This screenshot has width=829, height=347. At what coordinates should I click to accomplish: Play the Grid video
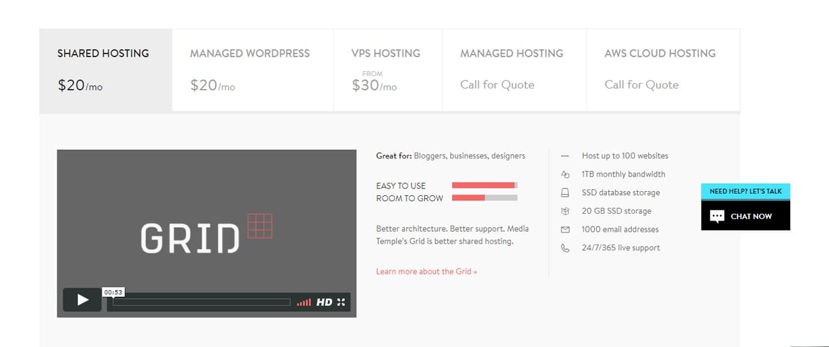[82, 300]
